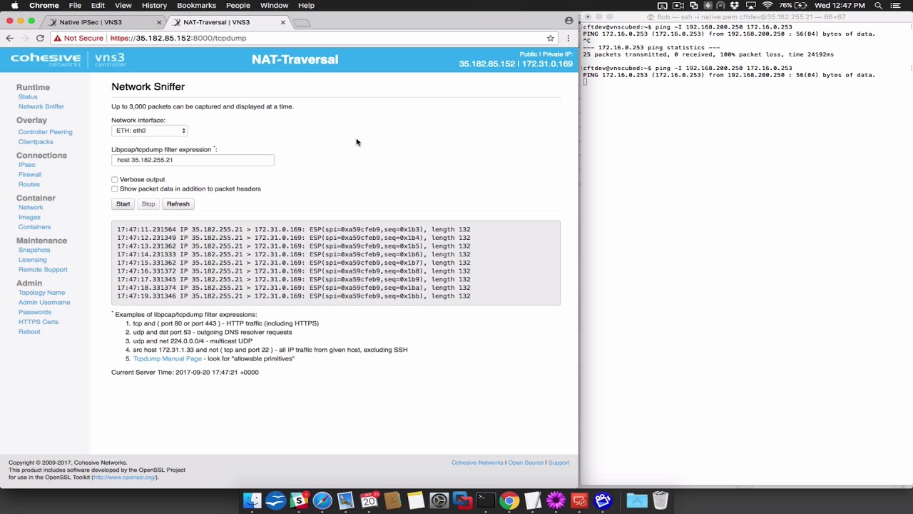Image resolution: width=913 pixels, height=514 pixels.
Task: Open Clientpacks page
Action: click(x=36, y=142)
